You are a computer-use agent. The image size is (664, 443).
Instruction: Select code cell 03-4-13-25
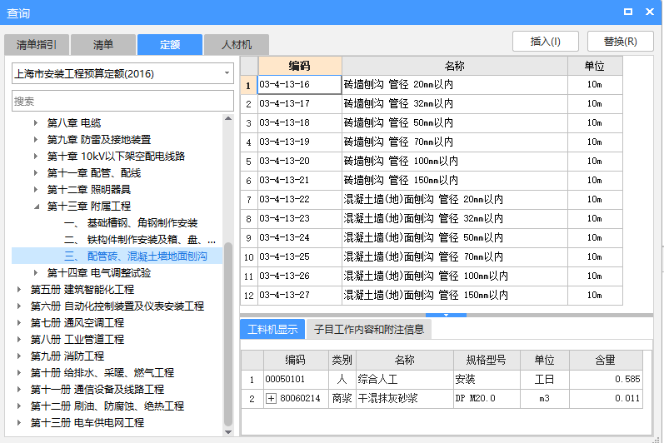[x=300, y=256]
